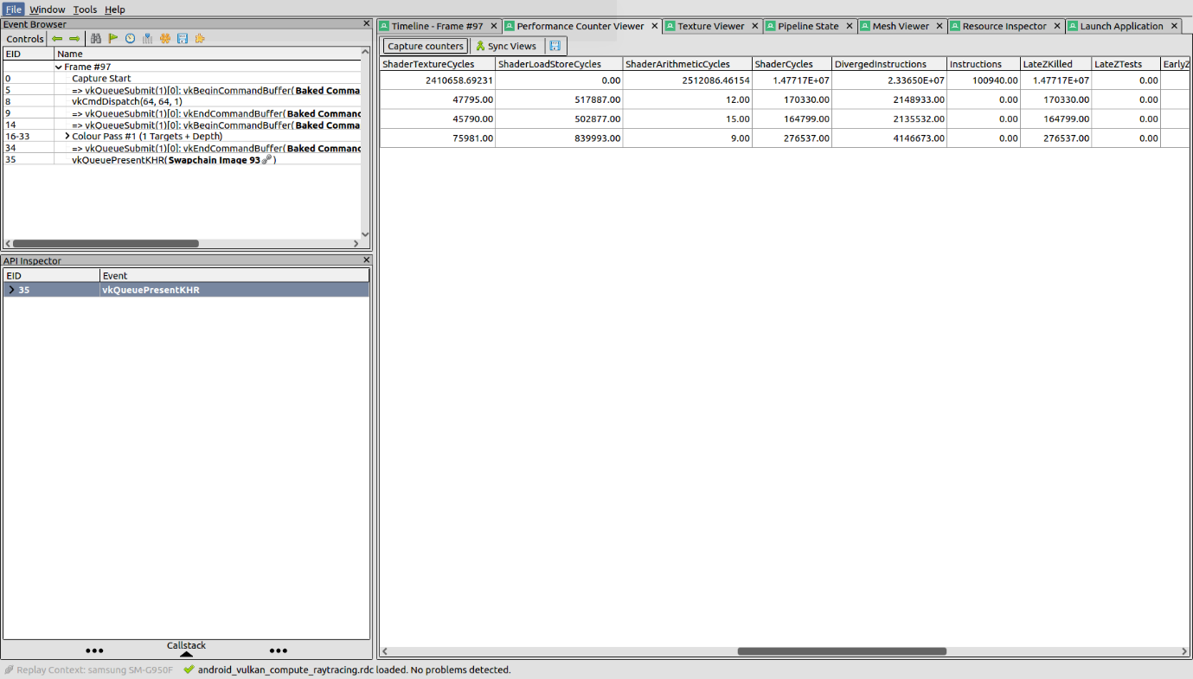Open the Tools menu
Viewport: 1193px width, 679px height.
point(85,10)
